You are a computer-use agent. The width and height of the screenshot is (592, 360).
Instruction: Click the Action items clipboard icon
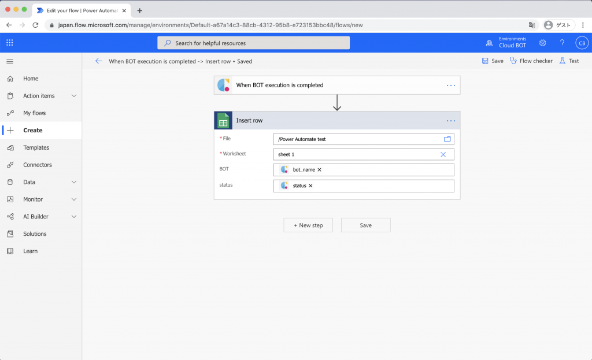[x=10, y=96]
